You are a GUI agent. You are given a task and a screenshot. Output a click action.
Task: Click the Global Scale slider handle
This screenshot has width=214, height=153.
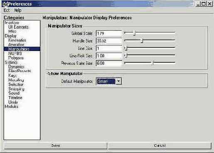point(134,33)
